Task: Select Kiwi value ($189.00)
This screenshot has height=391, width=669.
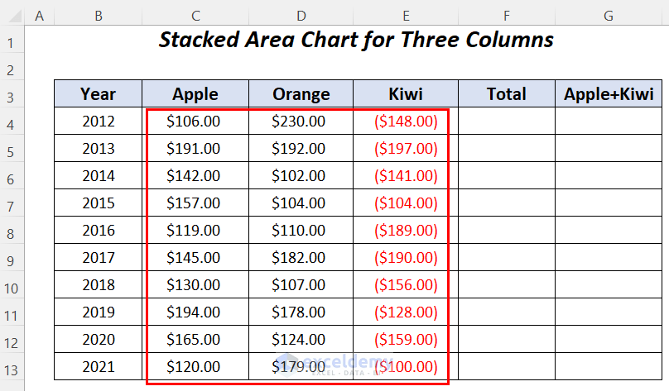Action: [x=406, y=231]
